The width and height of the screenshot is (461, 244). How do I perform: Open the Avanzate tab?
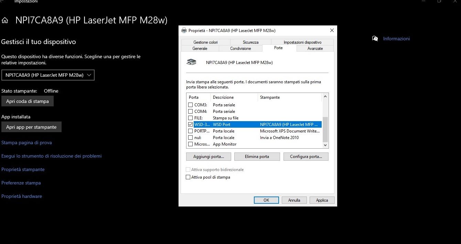[315, 49]
